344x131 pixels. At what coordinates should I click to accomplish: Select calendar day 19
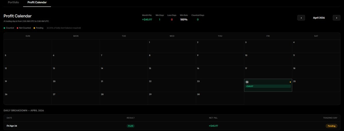(x=28, y=85)
